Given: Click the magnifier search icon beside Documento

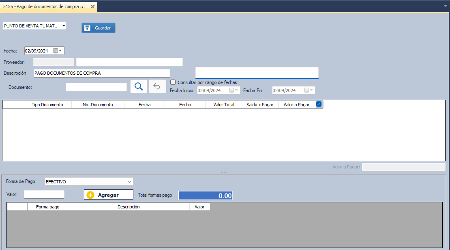Looking at the screenshot, I should coord(139,86).
